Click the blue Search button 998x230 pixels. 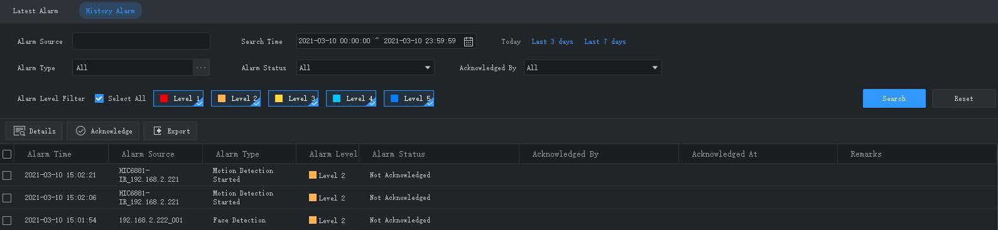coord(894,98)
